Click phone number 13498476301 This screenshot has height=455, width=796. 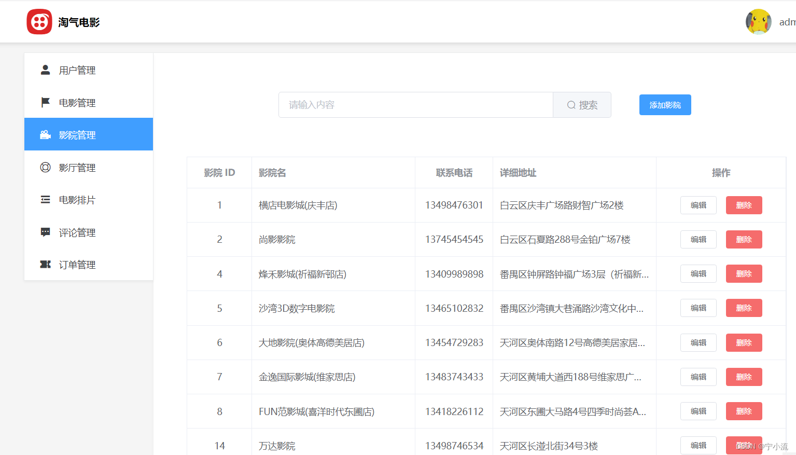click(454, 205)
